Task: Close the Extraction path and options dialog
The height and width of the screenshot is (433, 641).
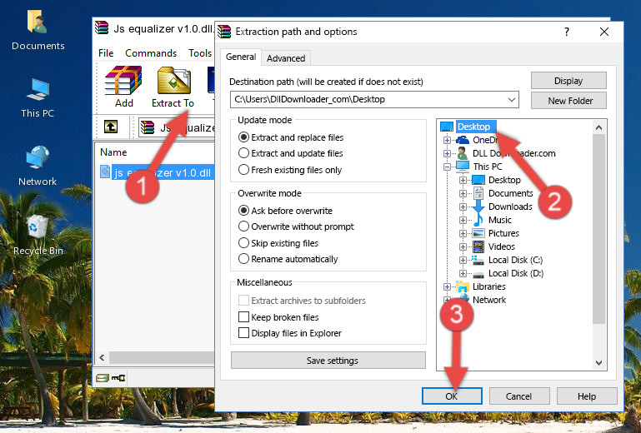Action: point(604,32)
